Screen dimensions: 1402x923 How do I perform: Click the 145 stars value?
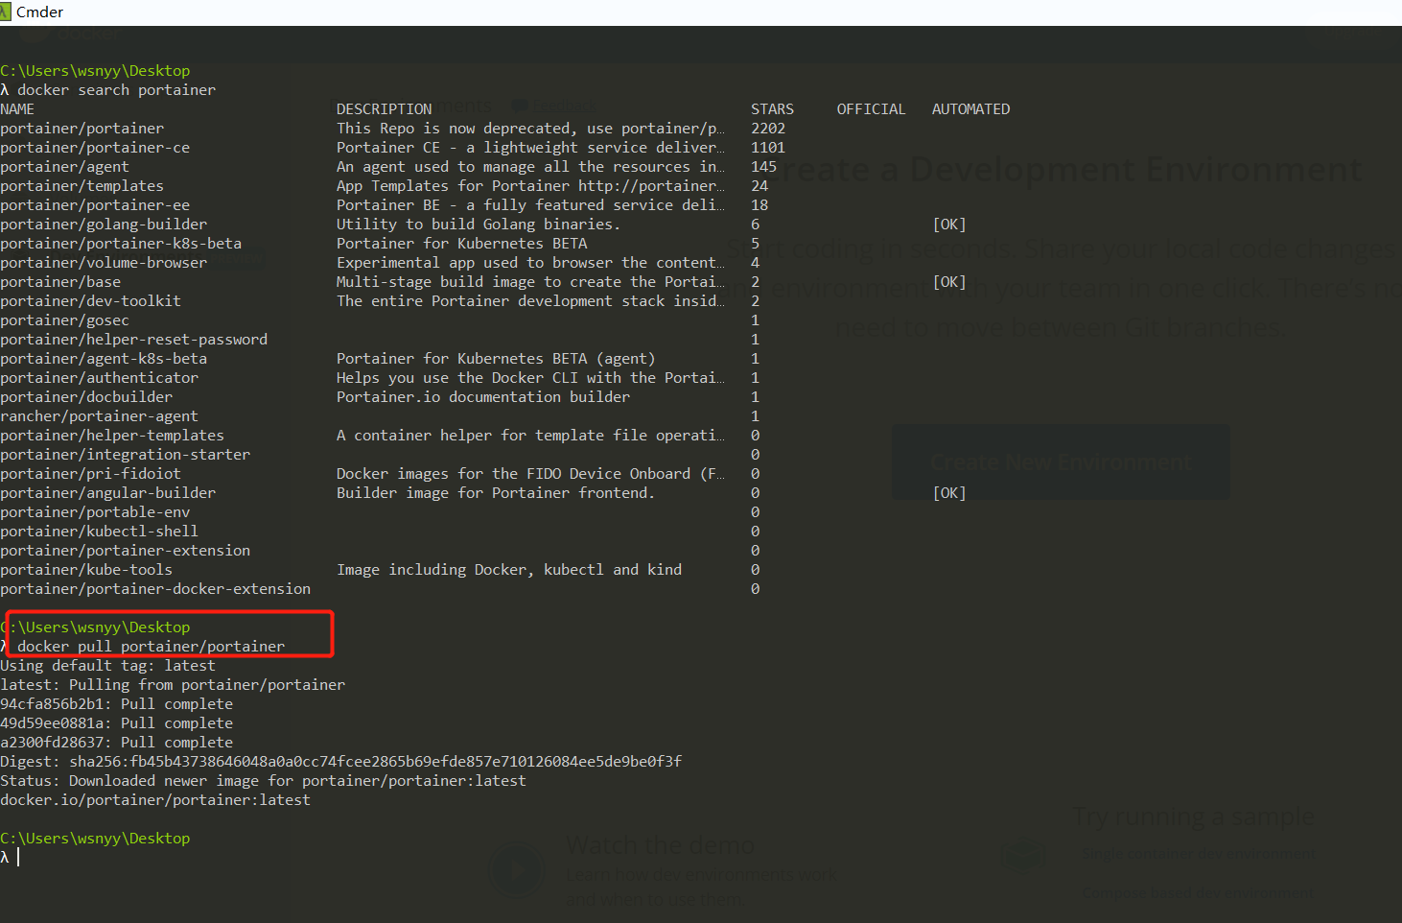pyautogui.click(x=764, y=167)
